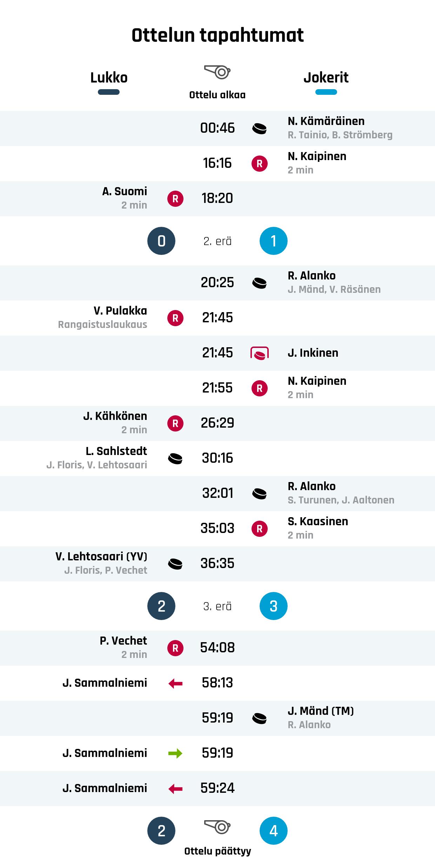Click the dark blue Lukko color bar

[x=109, y=92]
